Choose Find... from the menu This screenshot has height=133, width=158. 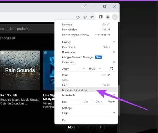[86, 85]
